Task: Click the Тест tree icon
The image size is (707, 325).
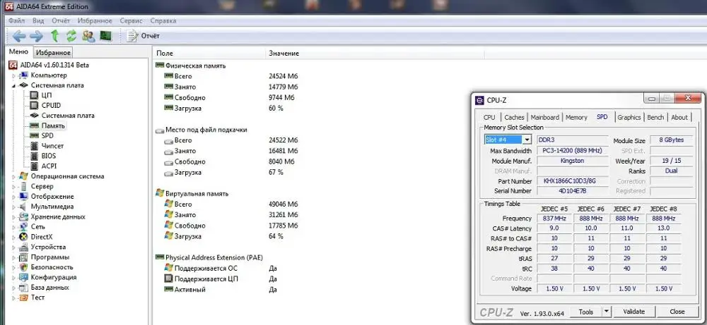Action: (x=23, y=298)
